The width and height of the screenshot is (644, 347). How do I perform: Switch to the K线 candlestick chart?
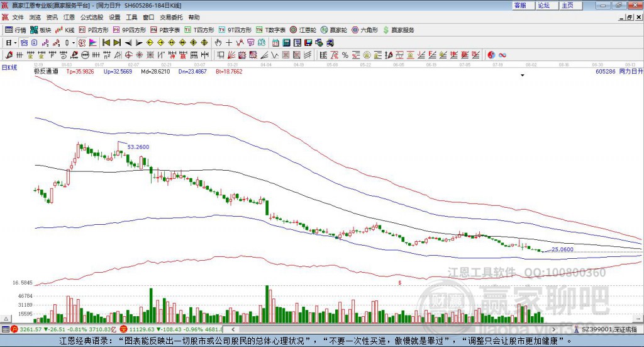point(65,30)
